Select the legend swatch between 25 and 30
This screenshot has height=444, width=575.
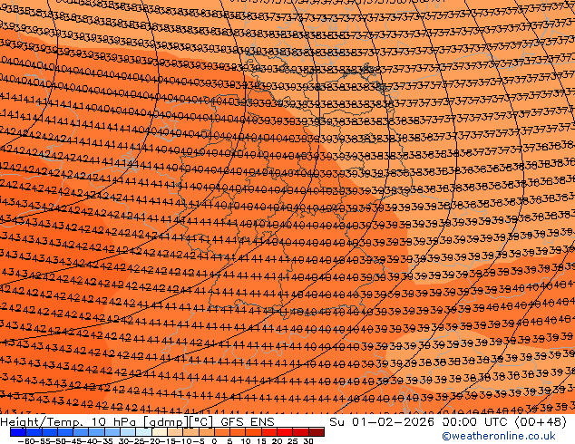pyautogui.click(x=300, y=432)
